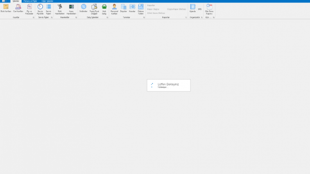
Task: Click Özgün Rapor Sihirbazı
Action: [177, 9]
